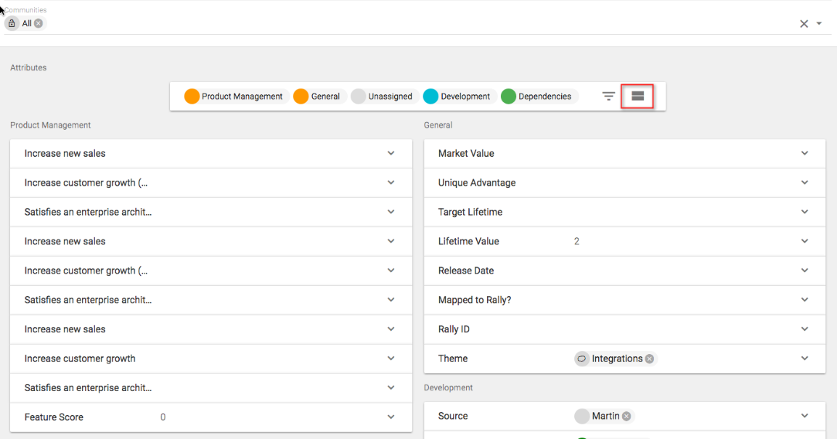This screenshot has width=837, height=439.
Task: Expand the Market Value row
Action: [804, 153]
